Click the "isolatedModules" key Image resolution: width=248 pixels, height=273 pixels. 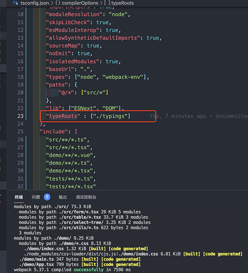(x=72, y=61)
